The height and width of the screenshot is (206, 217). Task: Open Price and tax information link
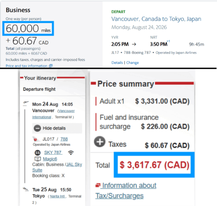pos(27,66)
